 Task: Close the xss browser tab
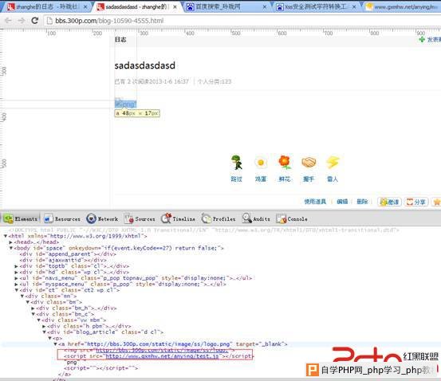pos(354,6)
